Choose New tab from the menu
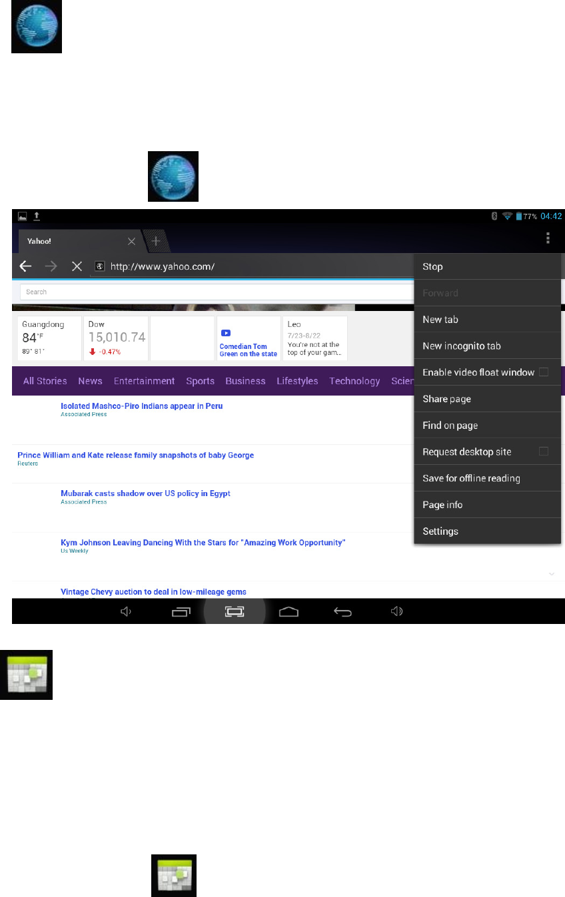 click(x=488, y=319)
